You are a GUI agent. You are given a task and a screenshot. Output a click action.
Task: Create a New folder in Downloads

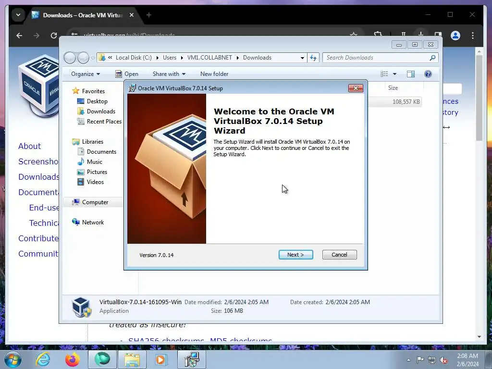pos(214,74)
